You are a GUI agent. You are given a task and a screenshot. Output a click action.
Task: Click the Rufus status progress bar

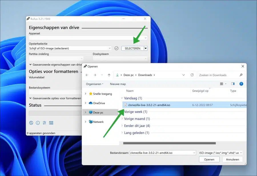click(x=55, y=113)
